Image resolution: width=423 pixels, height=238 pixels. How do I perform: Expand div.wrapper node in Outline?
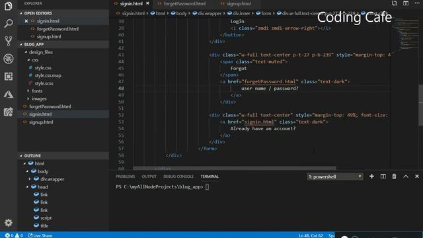[x=30, y=179]
